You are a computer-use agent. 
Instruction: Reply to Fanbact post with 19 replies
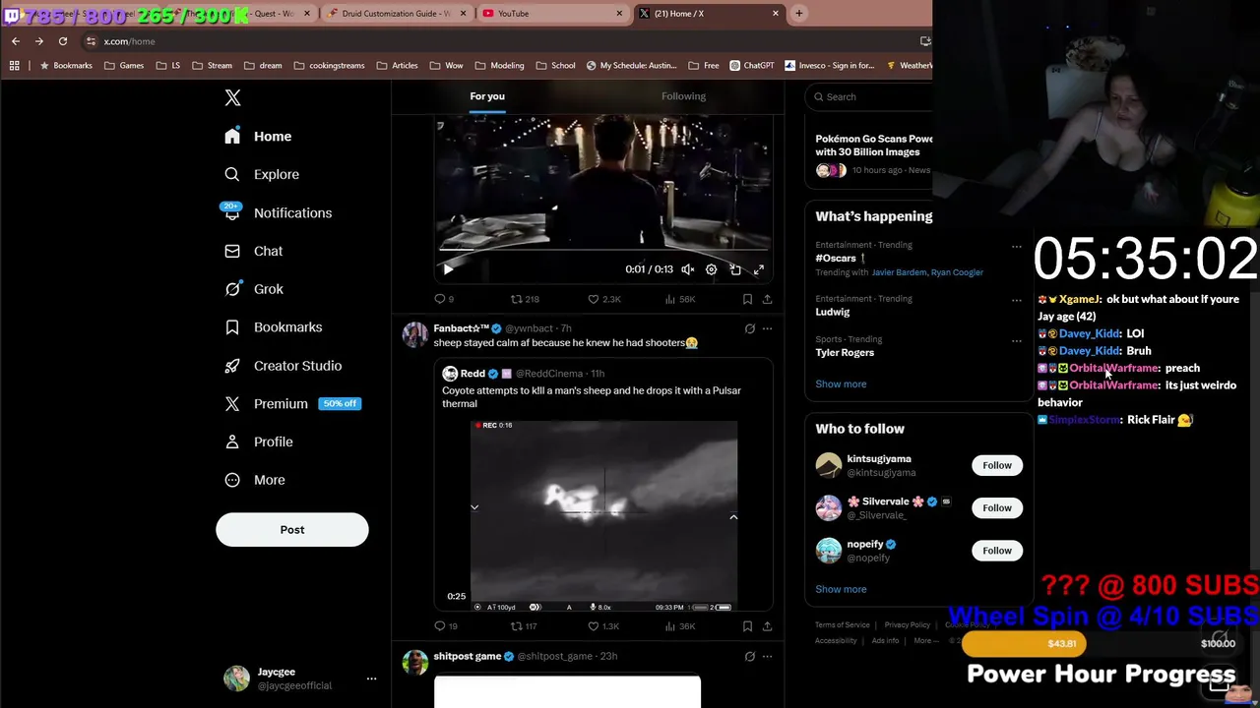[446, 626]
